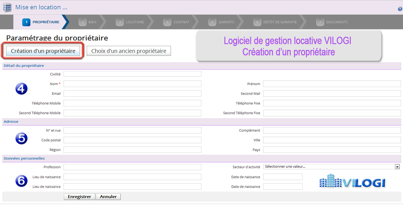Image resolution: width=403 pixels, height=206 pixels.
Task: Select the Pays input field
Action: pyautogui.click(x=332, y=150)
